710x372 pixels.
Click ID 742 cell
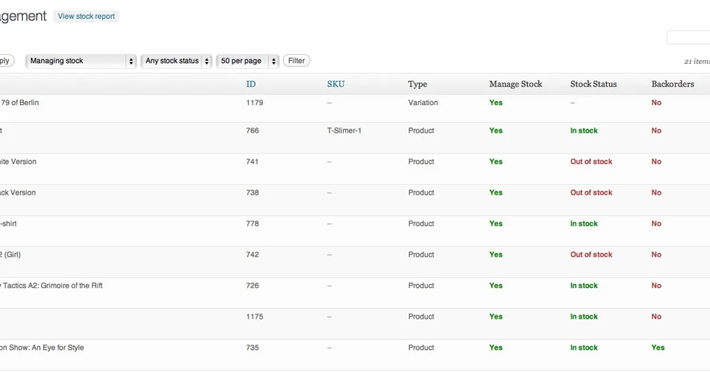[x=253, y=254]
